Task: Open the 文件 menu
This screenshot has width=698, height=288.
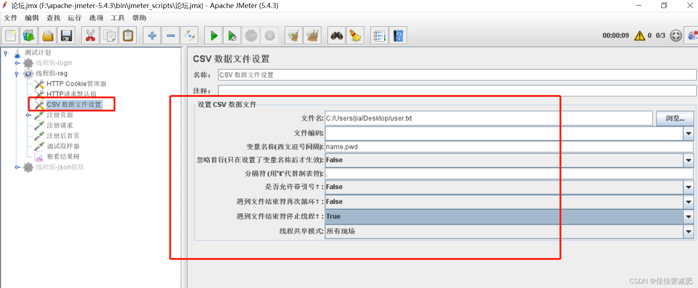Action: pos(11,18)
